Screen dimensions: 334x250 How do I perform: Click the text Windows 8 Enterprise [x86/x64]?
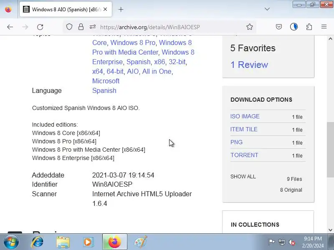[73, 158]
